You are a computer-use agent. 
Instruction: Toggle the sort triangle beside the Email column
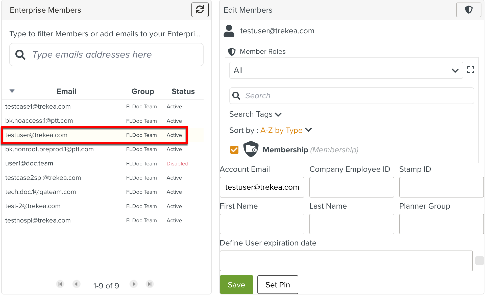pos(12,91)
